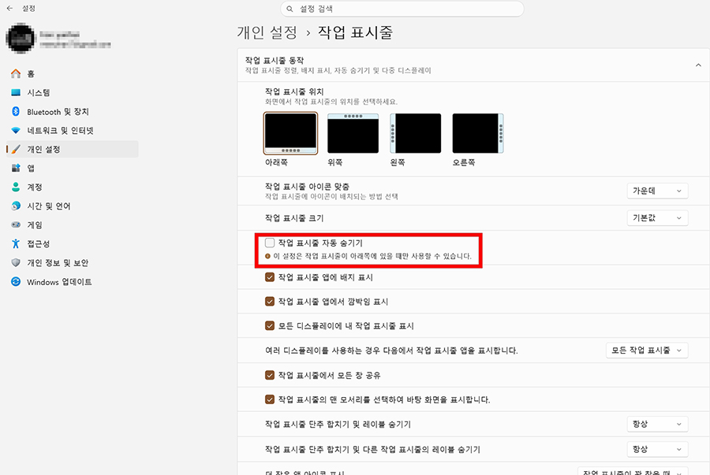The height and width of the screenshot is (475, 710).
Task: Click the 작업 표시줄 page title
Action: [355, 32]
